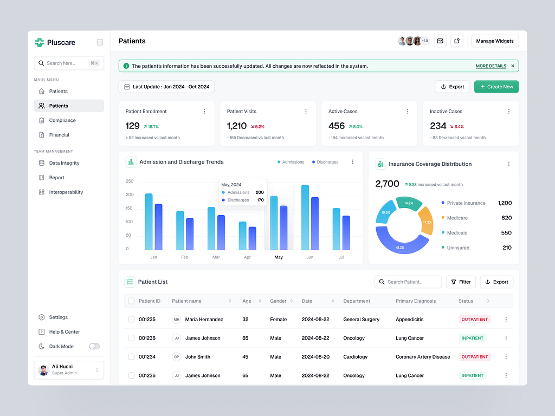The image size is (555, 416).
Task: Open the Admission and Discharge Trends kebab menu
Action: click(353, 162)
